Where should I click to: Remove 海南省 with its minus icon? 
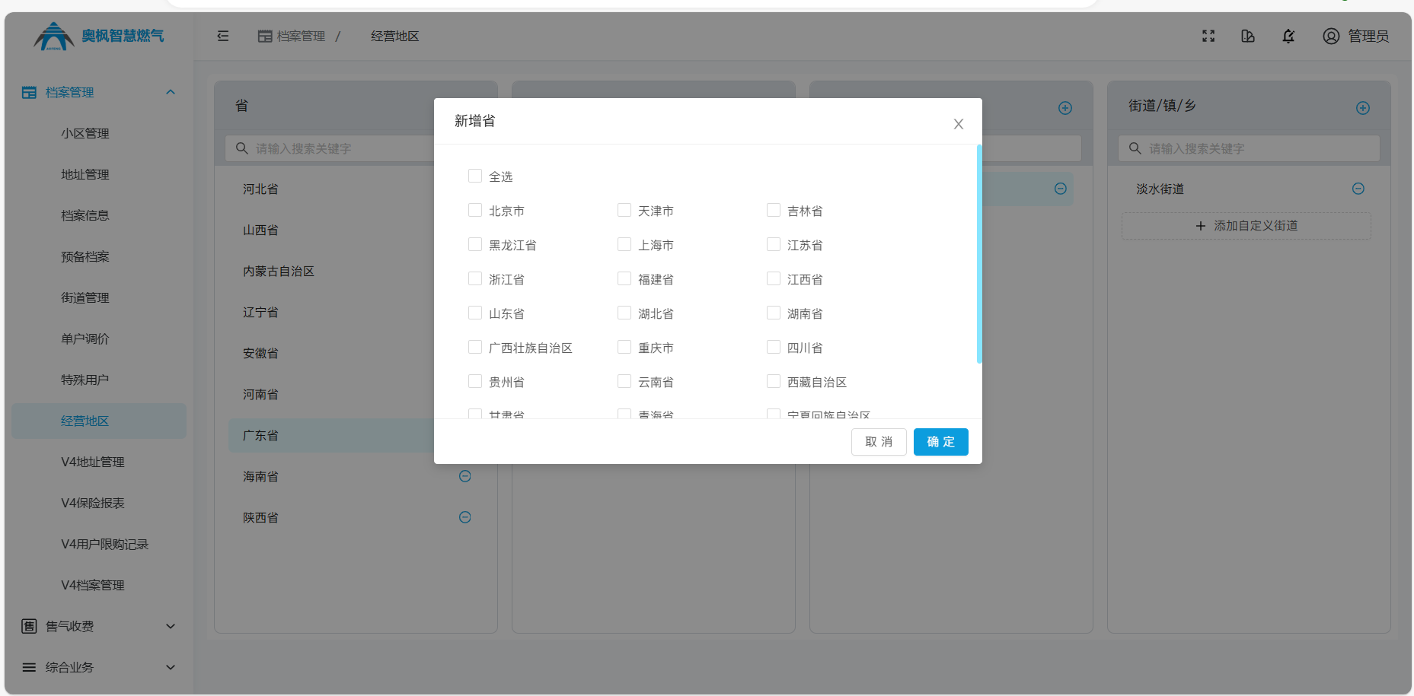coord(465,476)
